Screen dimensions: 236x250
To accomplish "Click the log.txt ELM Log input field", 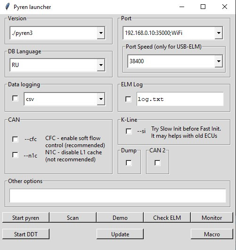I will point(180,99).
